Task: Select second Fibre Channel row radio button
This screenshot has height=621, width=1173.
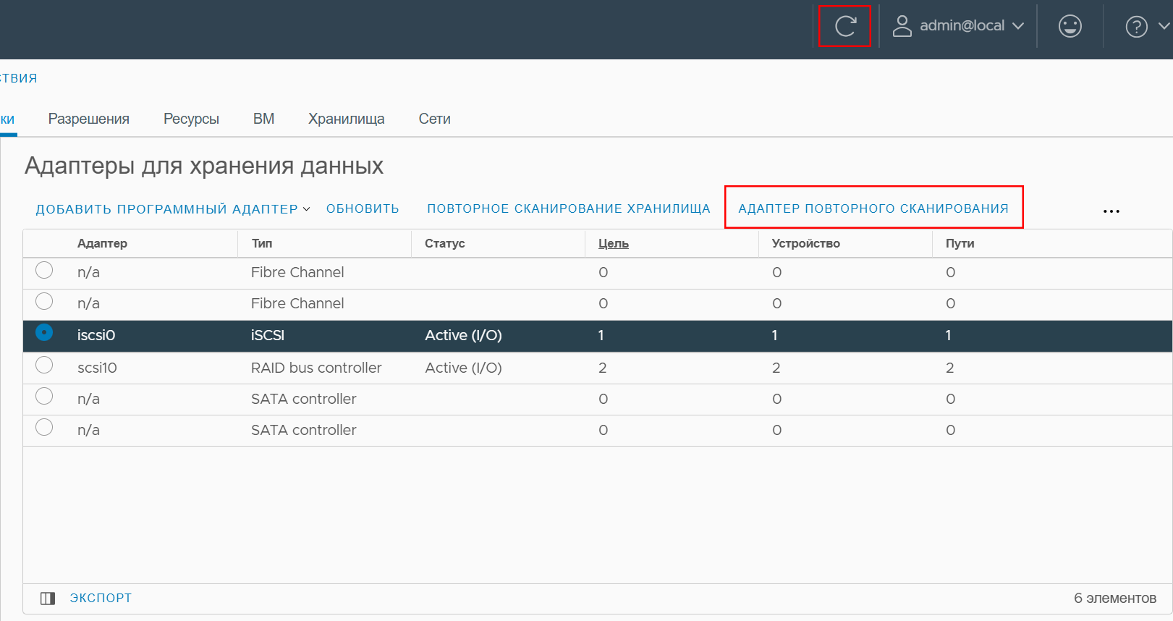Action: point(44,301)
